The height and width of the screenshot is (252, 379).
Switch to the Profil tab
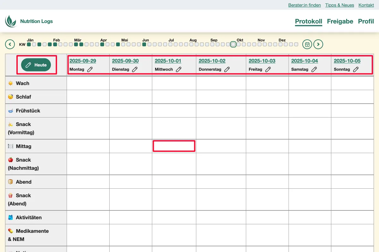coord(366,21)
